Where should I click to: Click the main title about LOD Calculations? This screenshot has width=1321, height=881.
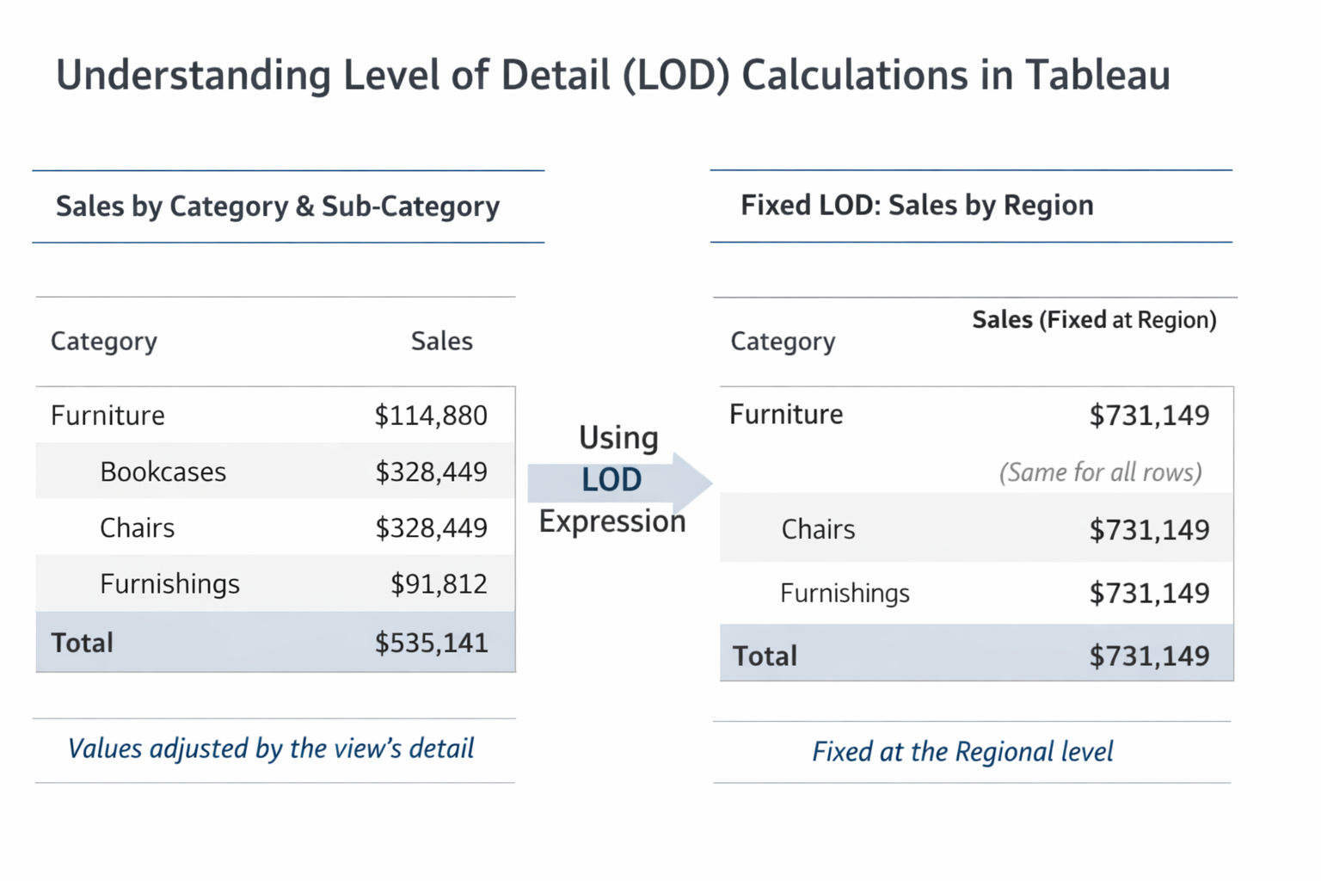tap(612, 75)
